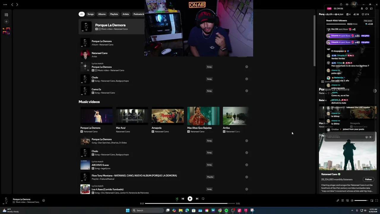Image resolution: width=380 pixels, height=214 pixels.
Task: Open ARCHIVO 5.wav song result
Action: 100,165
